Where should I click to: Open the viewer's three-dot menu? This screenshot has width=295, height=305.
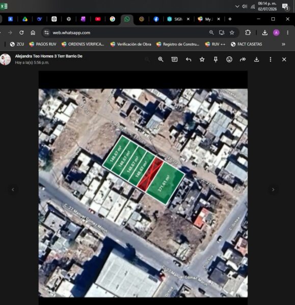pyautogui.click(x=271, y=59)
